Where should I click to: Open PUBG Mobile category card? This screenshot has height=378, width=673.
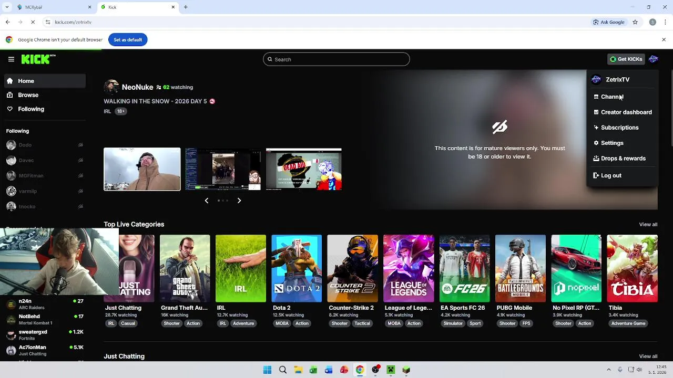click(521, 268)
